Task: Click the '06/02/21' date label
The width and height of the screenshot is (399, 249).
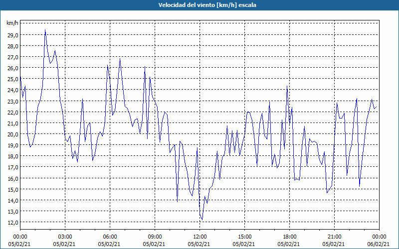Action: [x=379, y=244]
